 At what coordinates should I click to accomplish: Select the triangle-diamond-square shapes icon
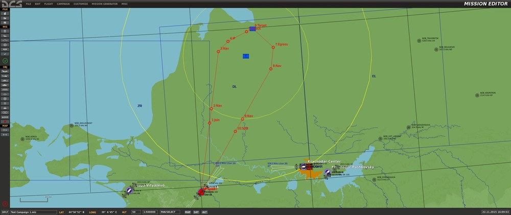click(x=5, y=117)
